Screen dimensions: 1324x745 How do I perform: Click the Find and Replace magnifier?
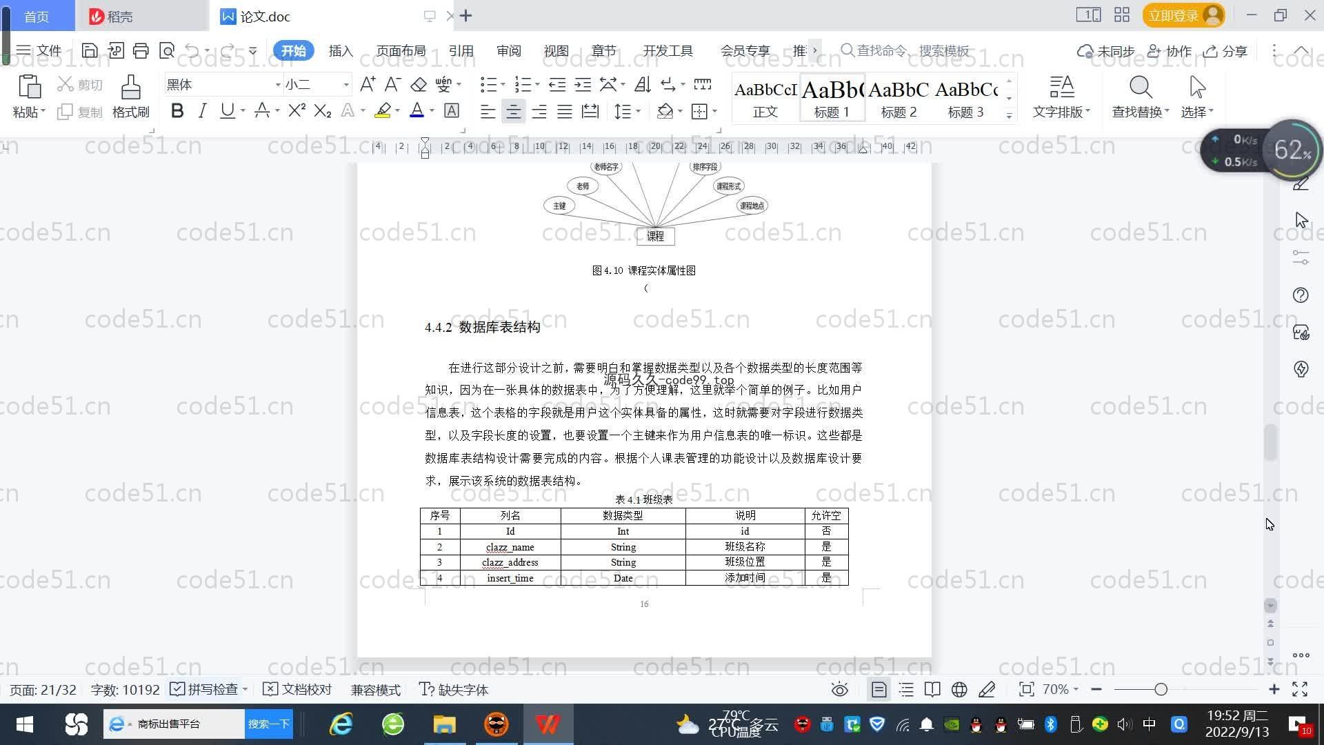(1141, 88)
